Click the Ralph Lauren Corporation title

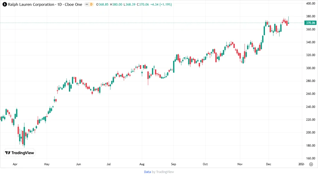pos(31,5)
